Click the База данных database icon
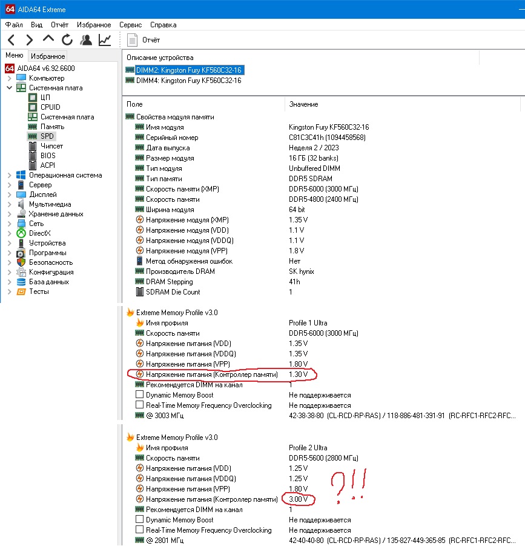 (x=21, y=282)
